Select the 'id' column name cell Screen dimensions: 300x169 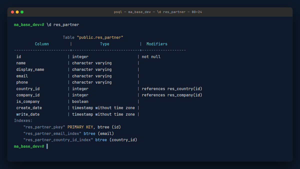pyautogui.click(x=19, y=57)
